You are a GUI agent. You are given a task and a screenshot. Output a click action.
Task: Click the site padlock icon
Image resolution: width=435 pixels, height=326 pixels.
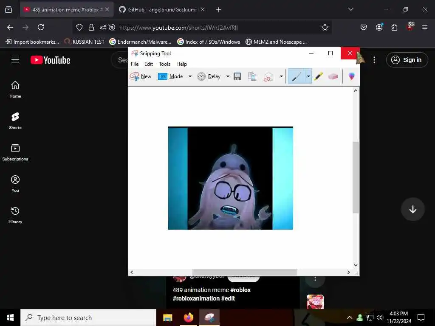point(91,27)
